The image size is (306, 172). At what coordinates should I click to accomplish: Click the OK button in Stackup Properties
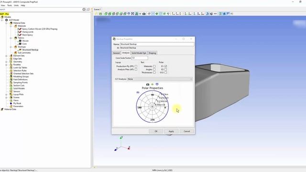point(156,131)
